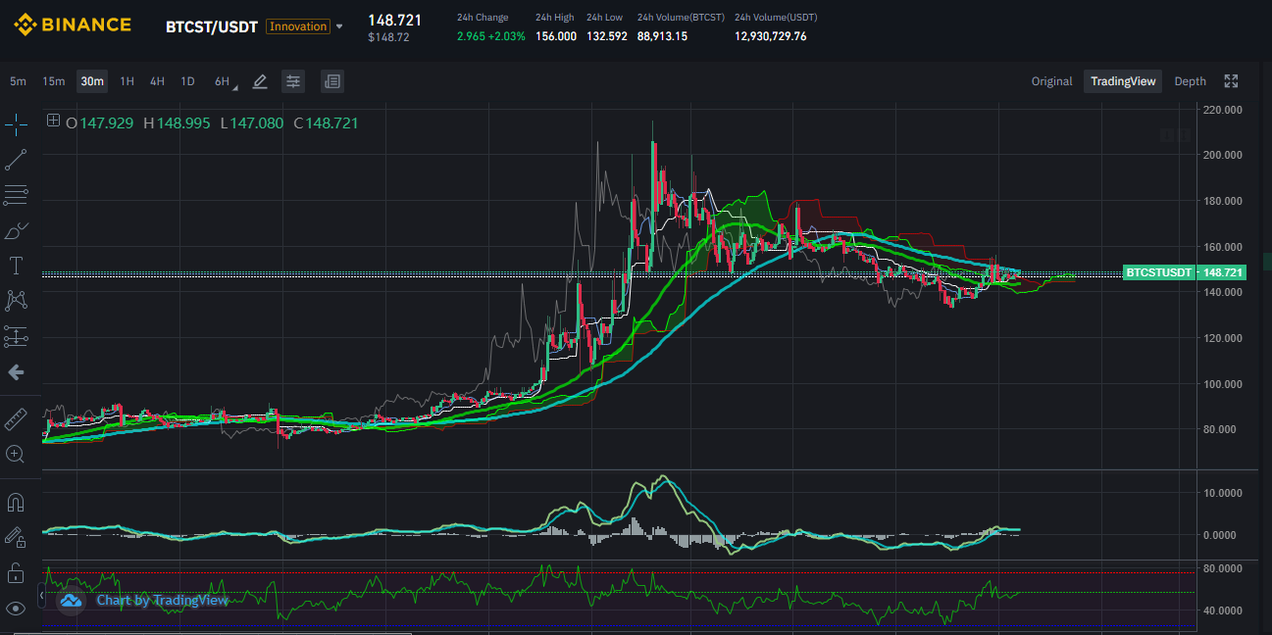This screenshot has width=1272, height=635.
Task: Click the Low value 147.080
Action: 256,122
